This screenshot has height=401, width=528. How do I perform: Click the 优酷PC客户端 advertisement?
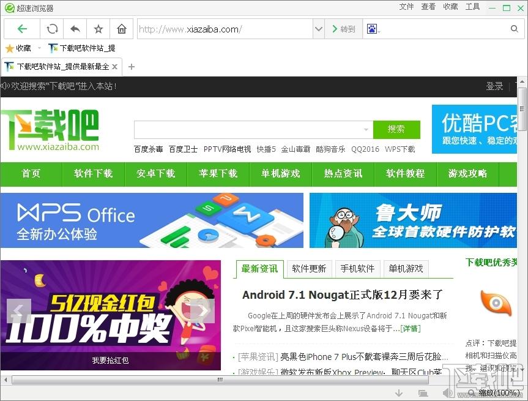pos(474,129)
